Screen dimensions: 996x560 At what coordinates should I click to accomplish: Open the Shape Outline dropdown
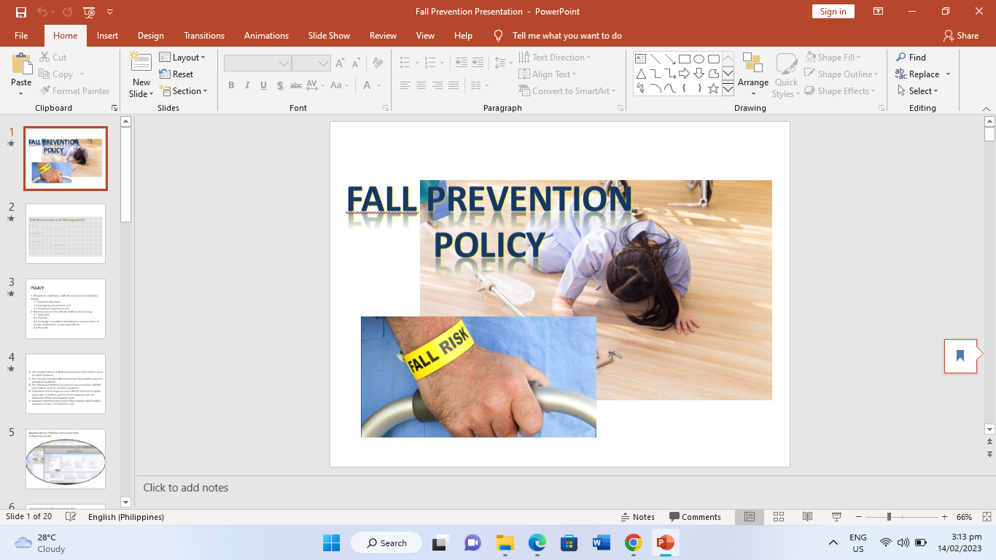click(x=842, y=74)
